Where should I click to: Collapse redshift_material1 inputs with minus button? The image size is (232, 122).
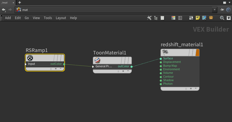196,88
